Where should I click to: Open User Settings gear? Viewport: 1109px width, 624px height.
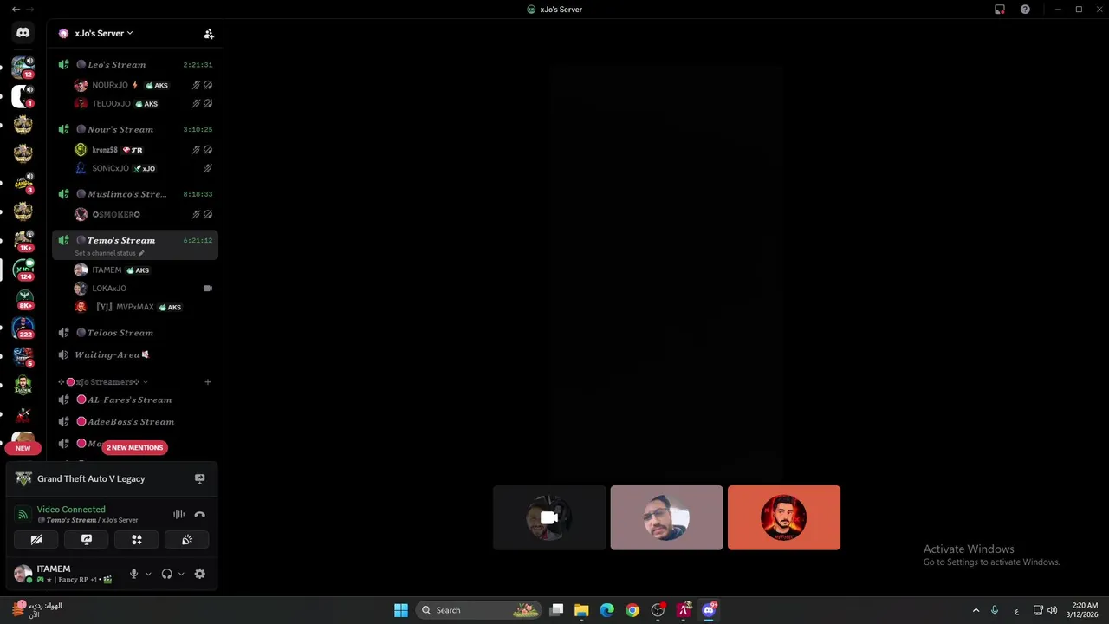pyautogui.click(x=200, y=574)
